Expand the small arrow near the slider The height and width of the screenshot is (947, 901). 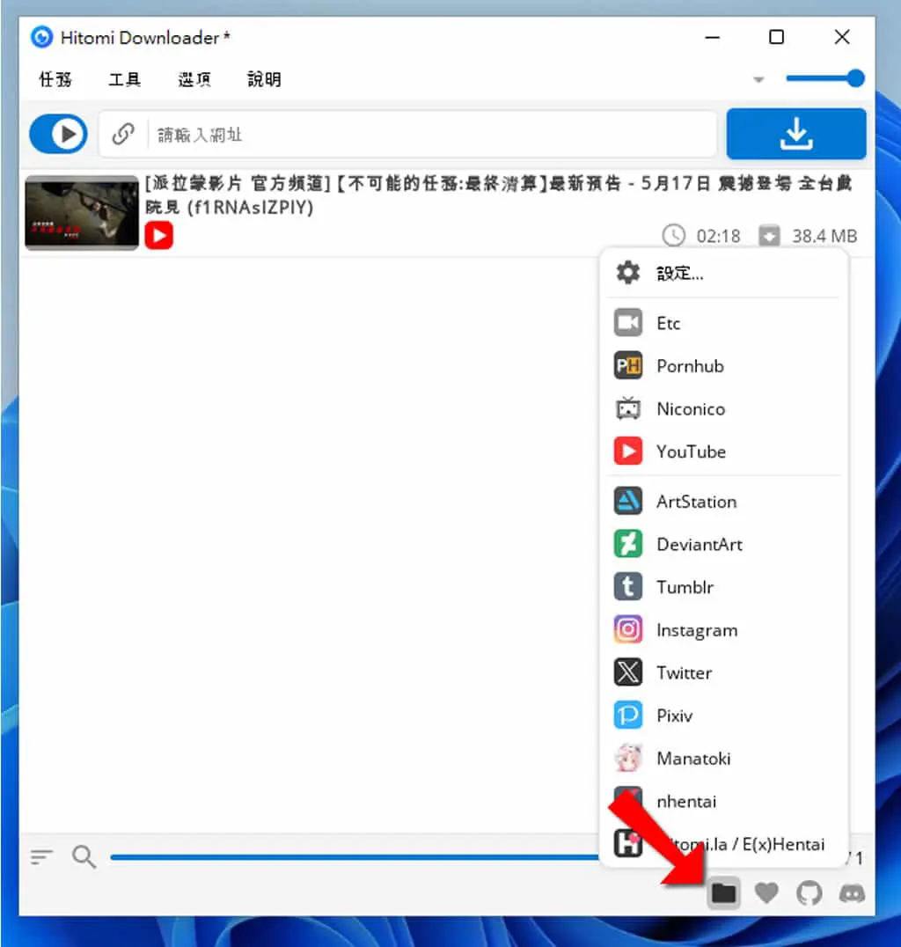pyautogui.click(x=758, y=79)
